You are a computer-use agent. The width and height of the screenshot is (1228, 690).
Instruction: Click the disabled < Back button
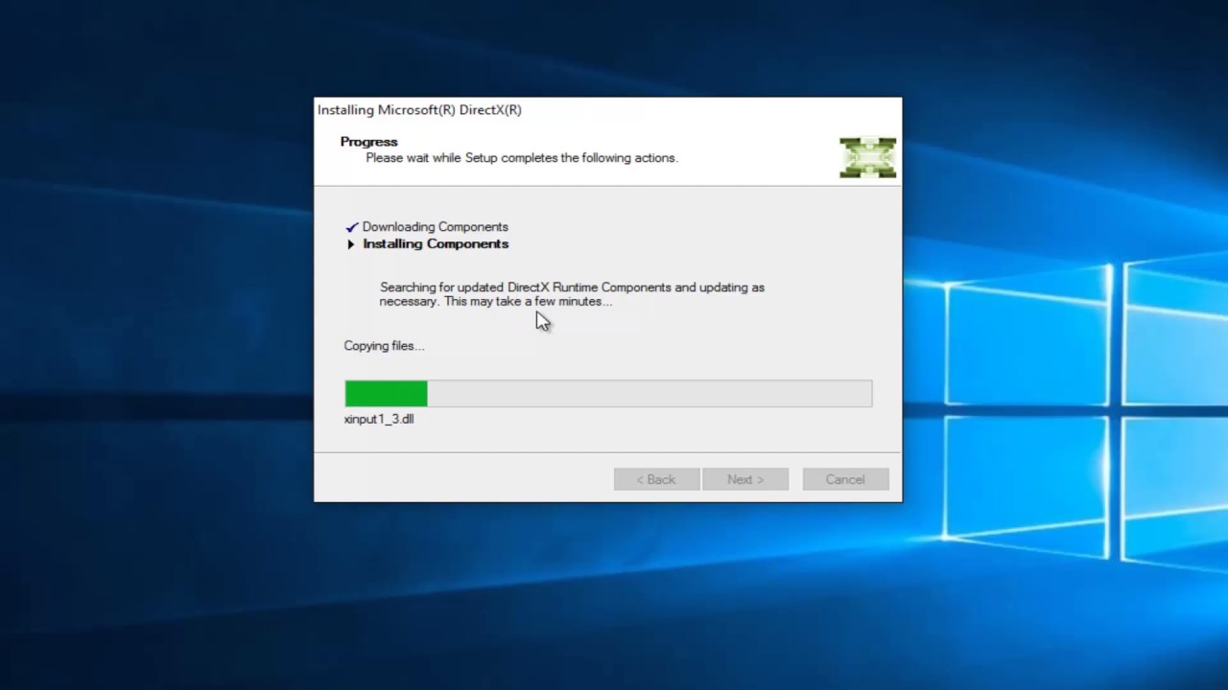[656, 479]
